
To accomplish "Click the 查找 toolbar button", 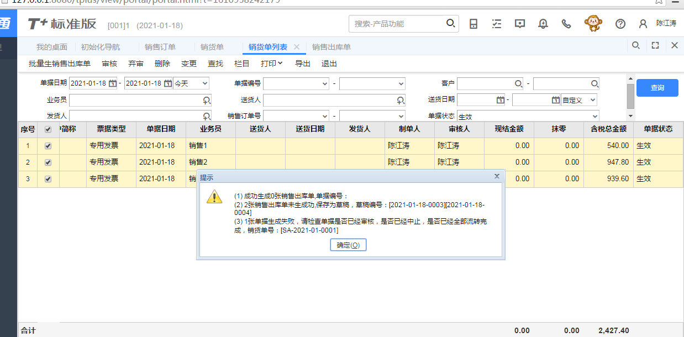I will tap(215, 64).
